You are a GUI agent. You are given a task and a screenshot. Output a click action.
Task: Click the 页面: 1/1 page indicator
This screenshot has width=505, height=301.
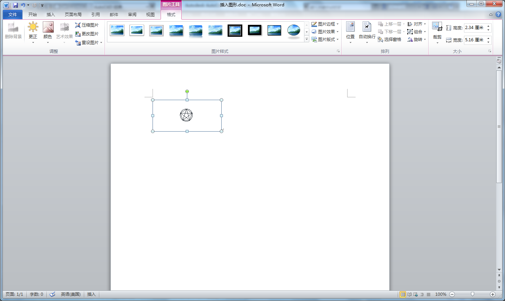click(x=14, y=294)
